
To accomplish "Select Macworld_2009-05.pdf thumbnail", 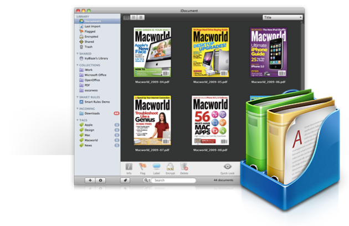I will 211,52.
